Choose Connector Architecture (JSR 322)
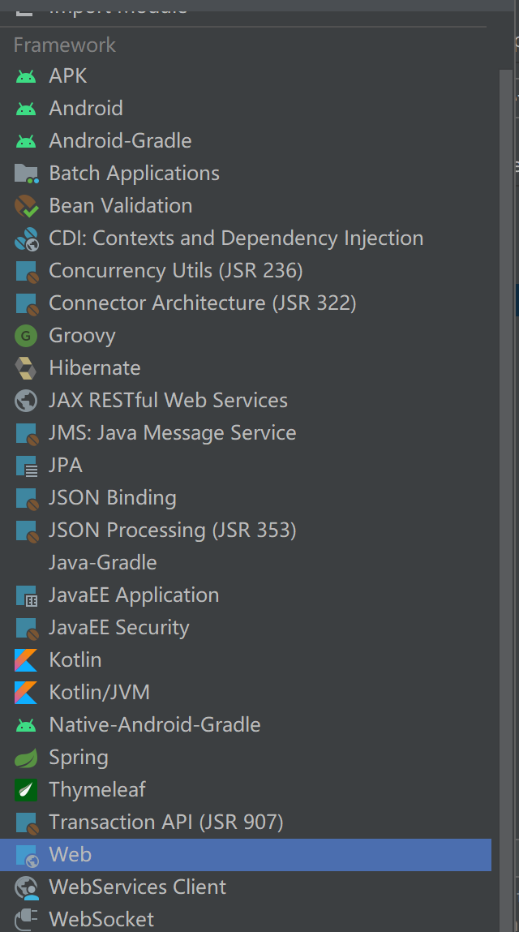The height and width of the screenshot is (932, 519). click(x=246, y=303)
